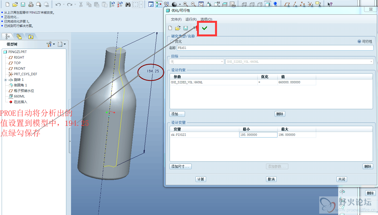This screenshot has height=215, width=378.
Task: Click the 计算 button
Action: click(x=201, y=179)
